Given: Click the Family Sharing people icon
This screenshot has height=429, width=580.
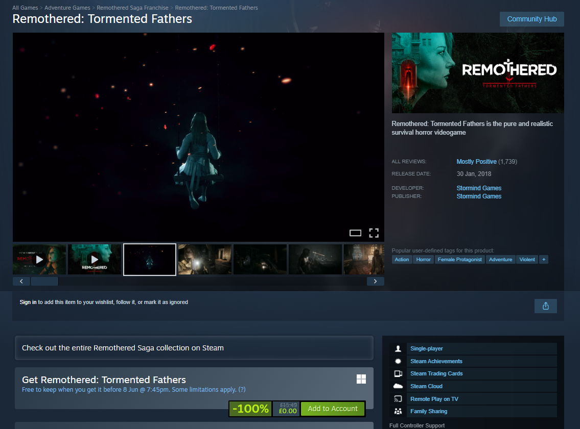Looking at the screenshot, I should (x=398, y=411).
